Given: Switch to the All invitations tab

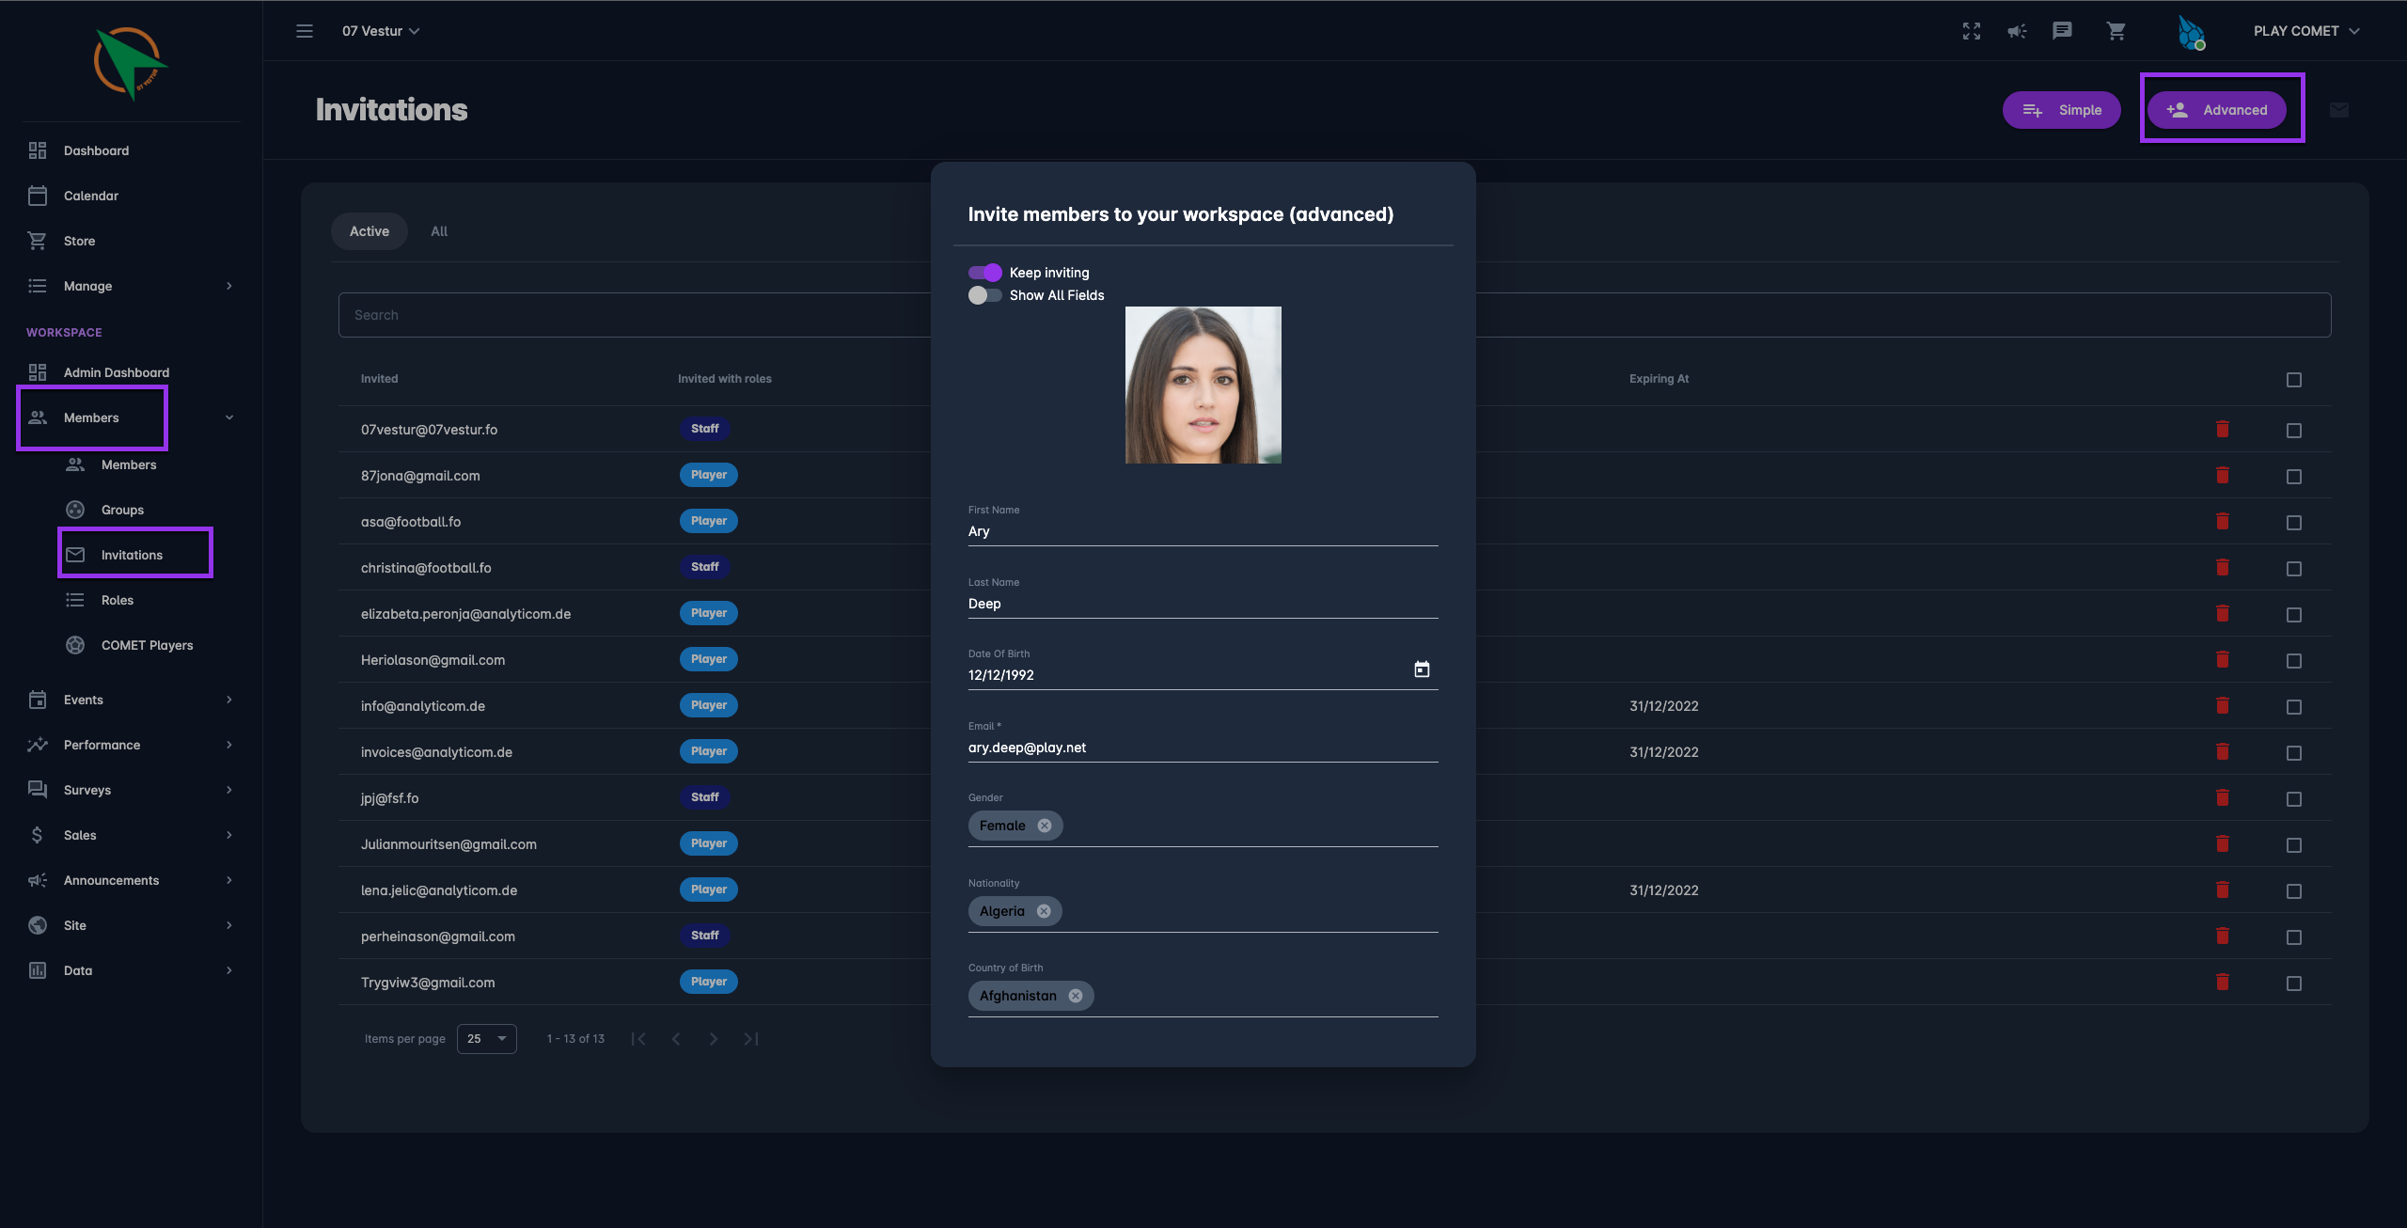Looking at the screenshot, I should point(439,231).
